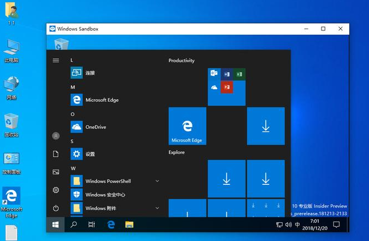
Task: Click the user account icon in Start sidebar
Action: pyautogui.click(x=56, y=136)
